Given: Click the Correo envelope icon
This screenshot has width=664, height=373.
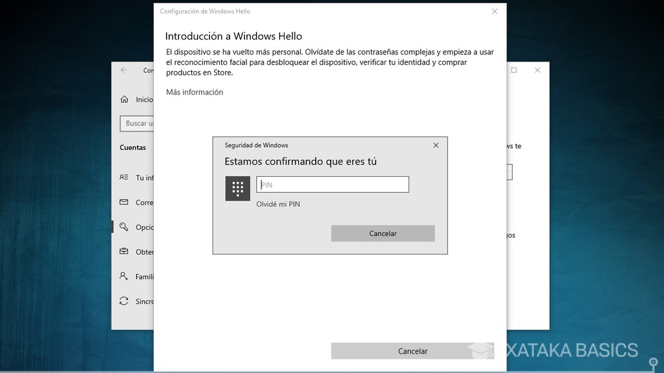Looking at the screenshot, I should pyautogui.click(x=124, y=202).
